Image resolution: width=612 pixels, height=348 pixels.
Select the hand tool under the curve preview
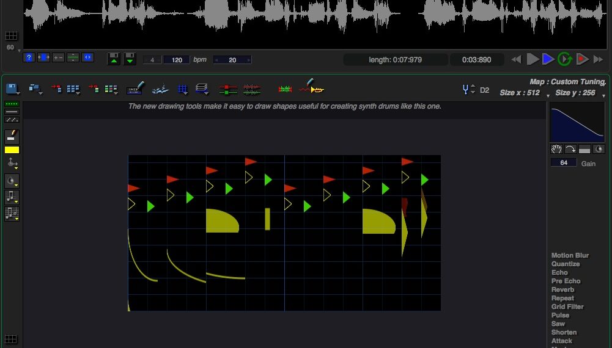tap(556, 149)
